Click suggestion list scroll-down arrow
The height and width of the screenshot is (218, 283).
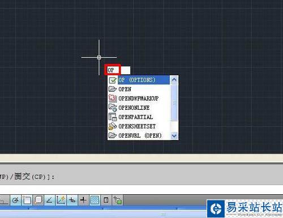click(x=174, y=135)
